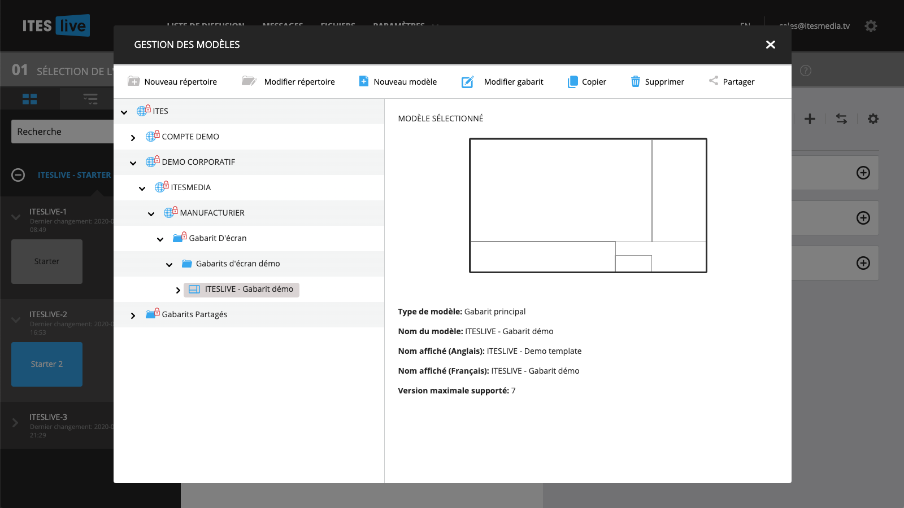This screenshot has height=508, width=904.
Task: Click the help question mark icon
Action: pos(806,71)
